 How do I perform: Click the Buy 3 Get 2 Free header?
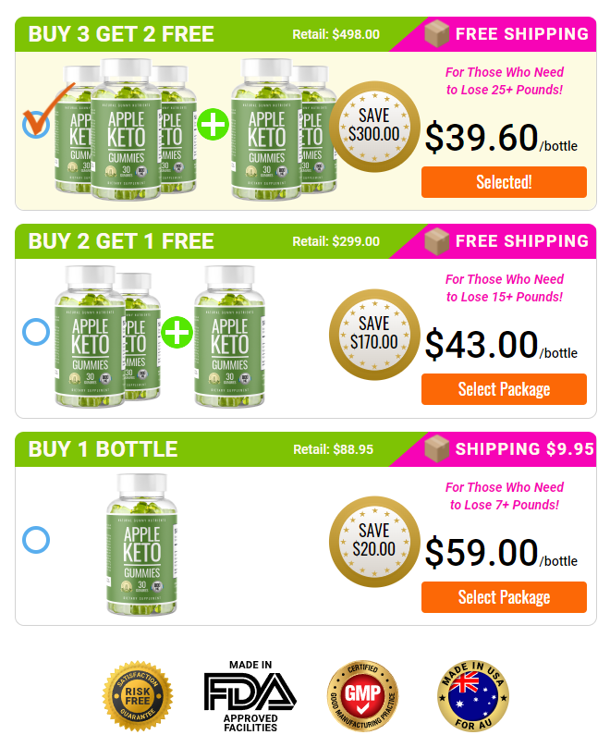pyautogui.click(x=121, y=34)
